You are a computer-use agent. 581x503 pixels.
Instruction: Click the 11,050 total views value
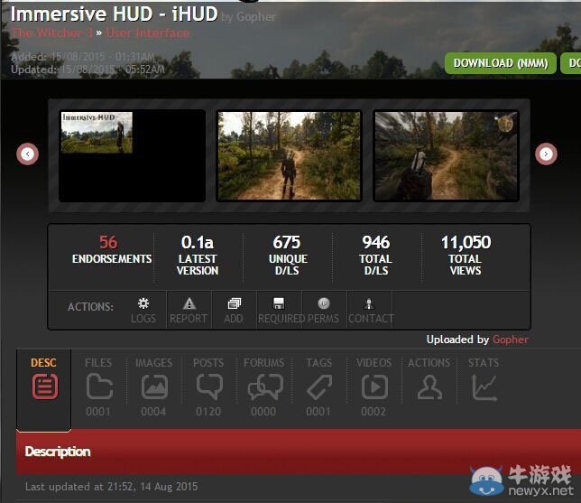466,242
